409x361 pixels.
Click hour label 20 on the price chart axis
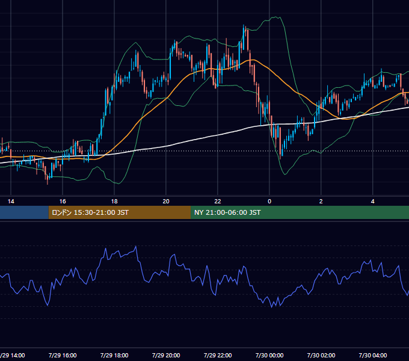pyautogui.click(x=166, y=202)
